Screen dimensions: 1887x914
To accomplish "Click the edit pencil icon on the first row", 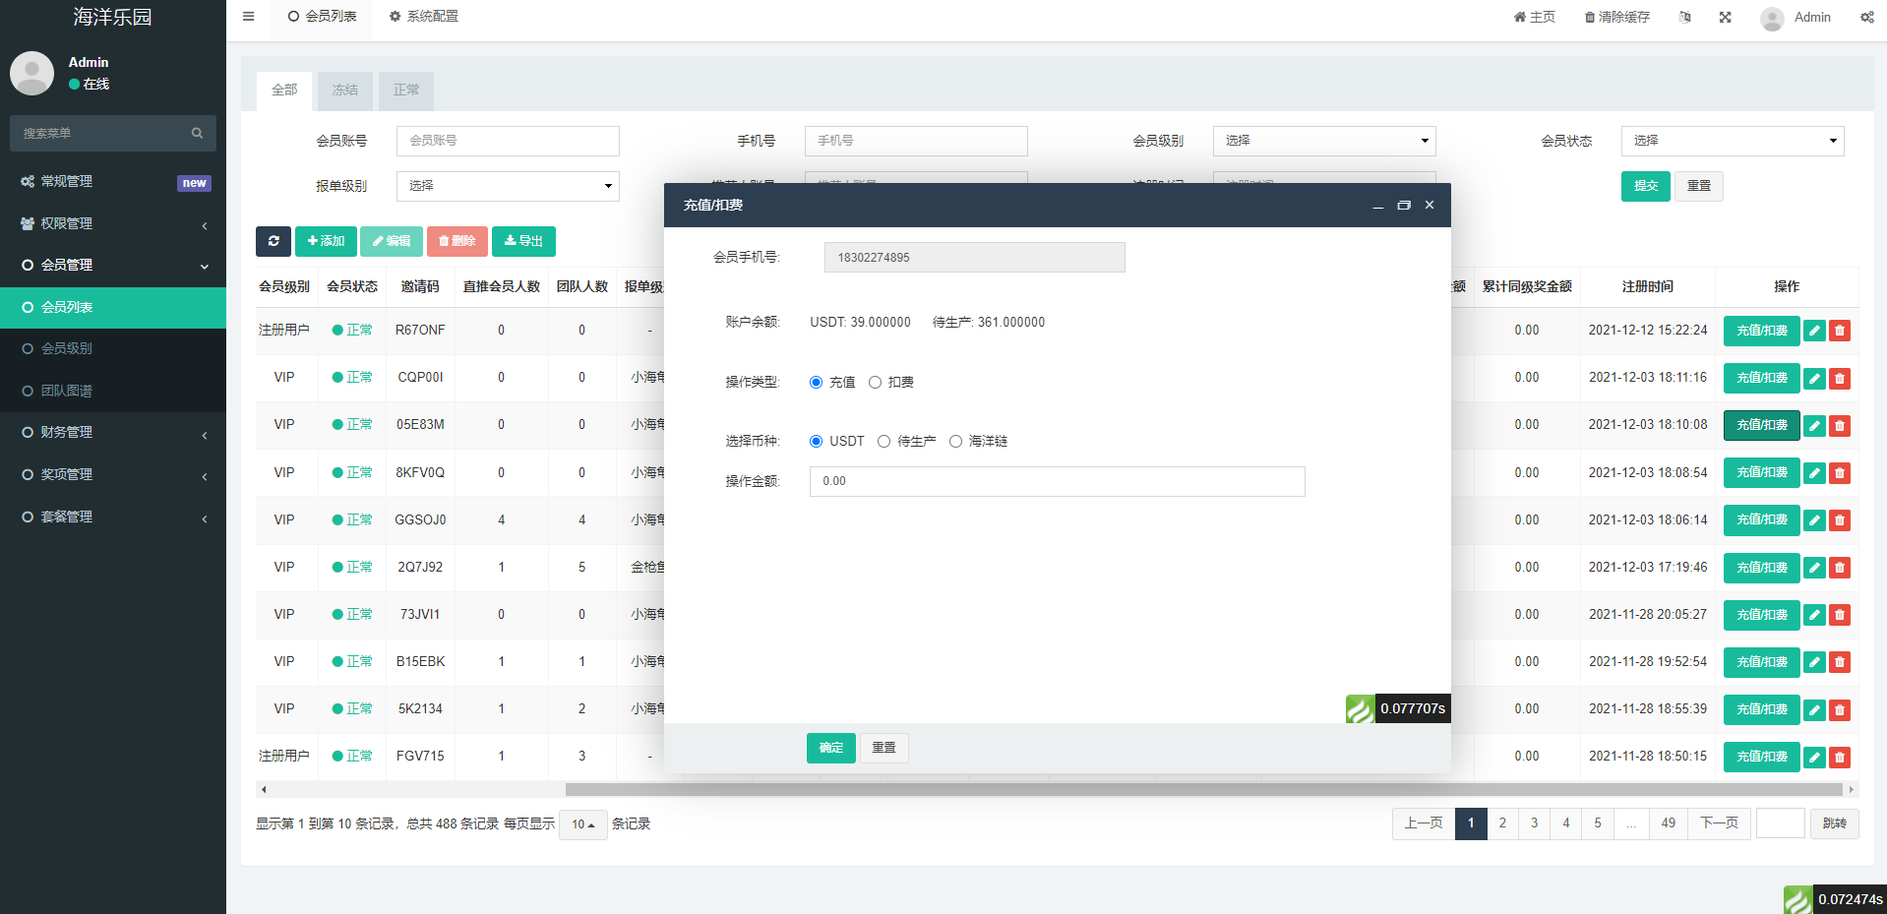I will (1814, 331).
